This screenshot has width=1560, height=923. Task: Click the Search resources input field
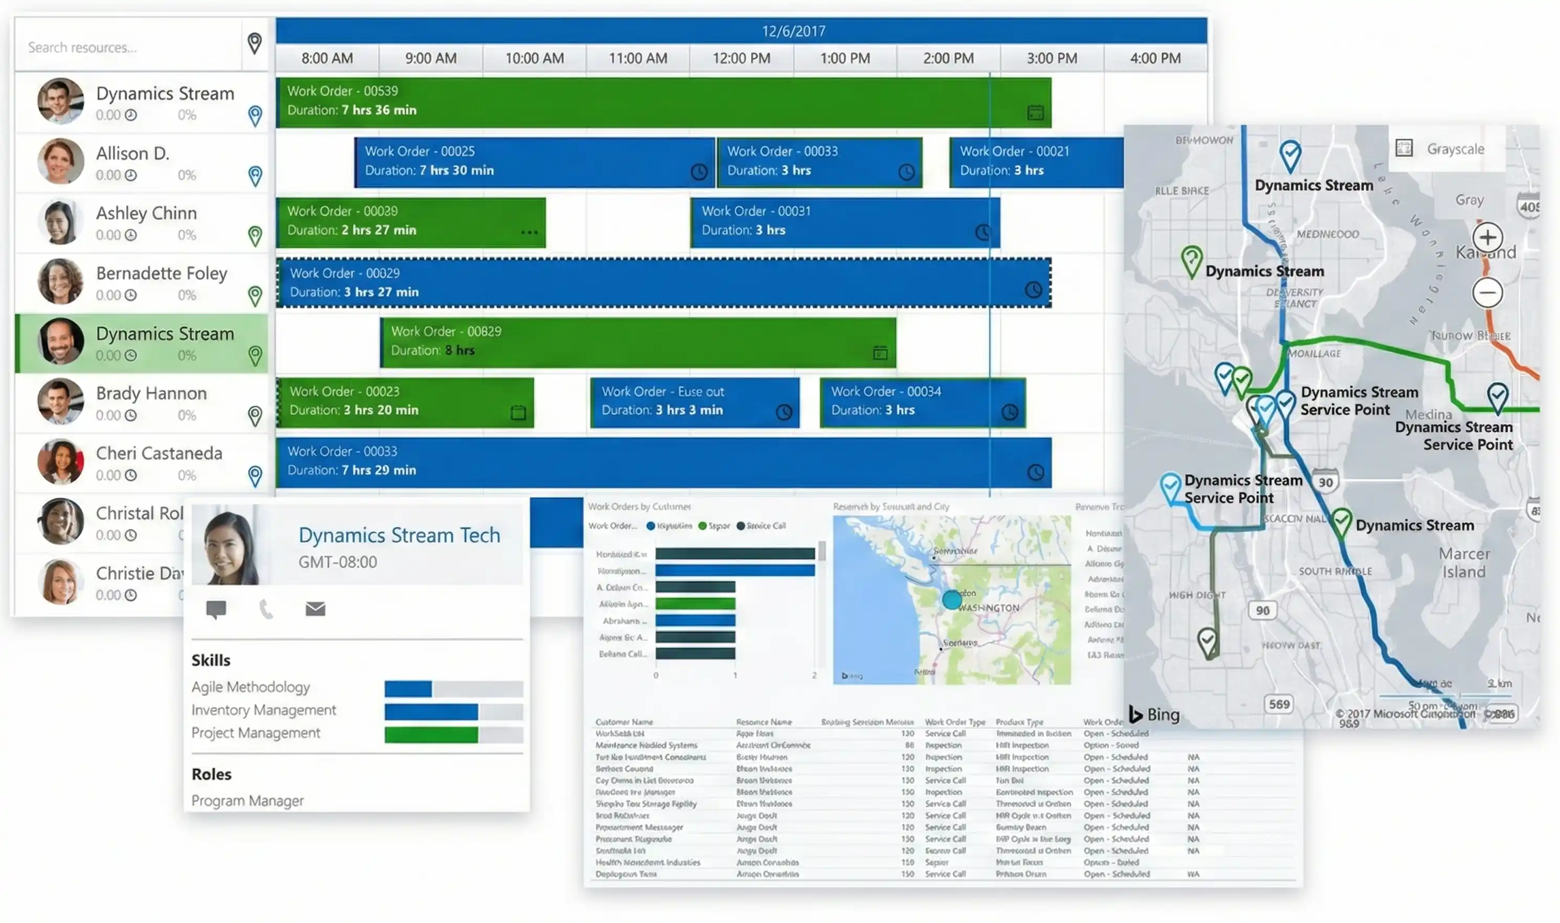click(x=125, y=47)
